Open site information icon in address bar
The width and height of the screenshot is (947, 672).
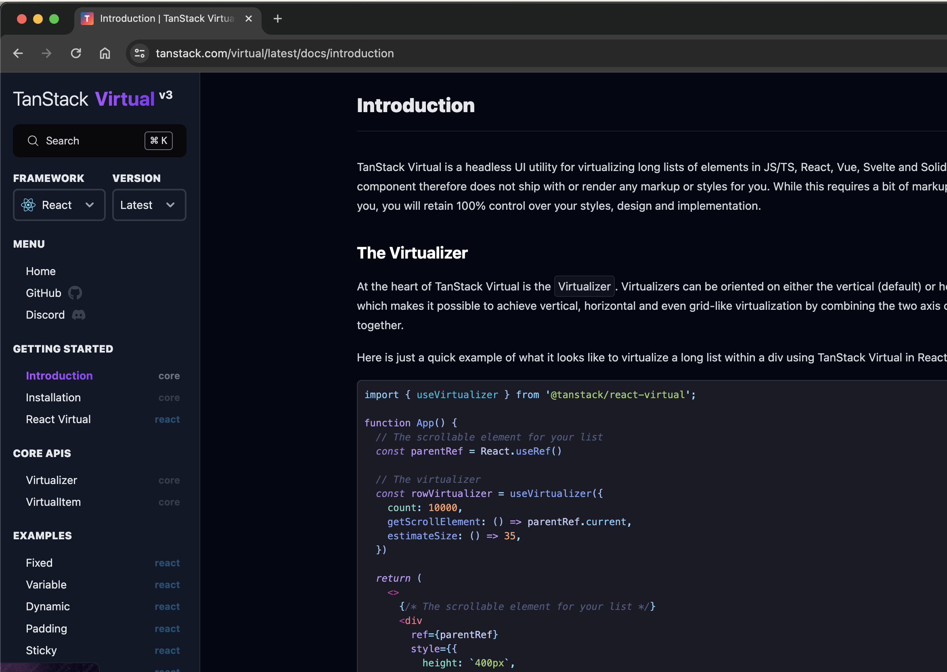[x=140, y=53]
